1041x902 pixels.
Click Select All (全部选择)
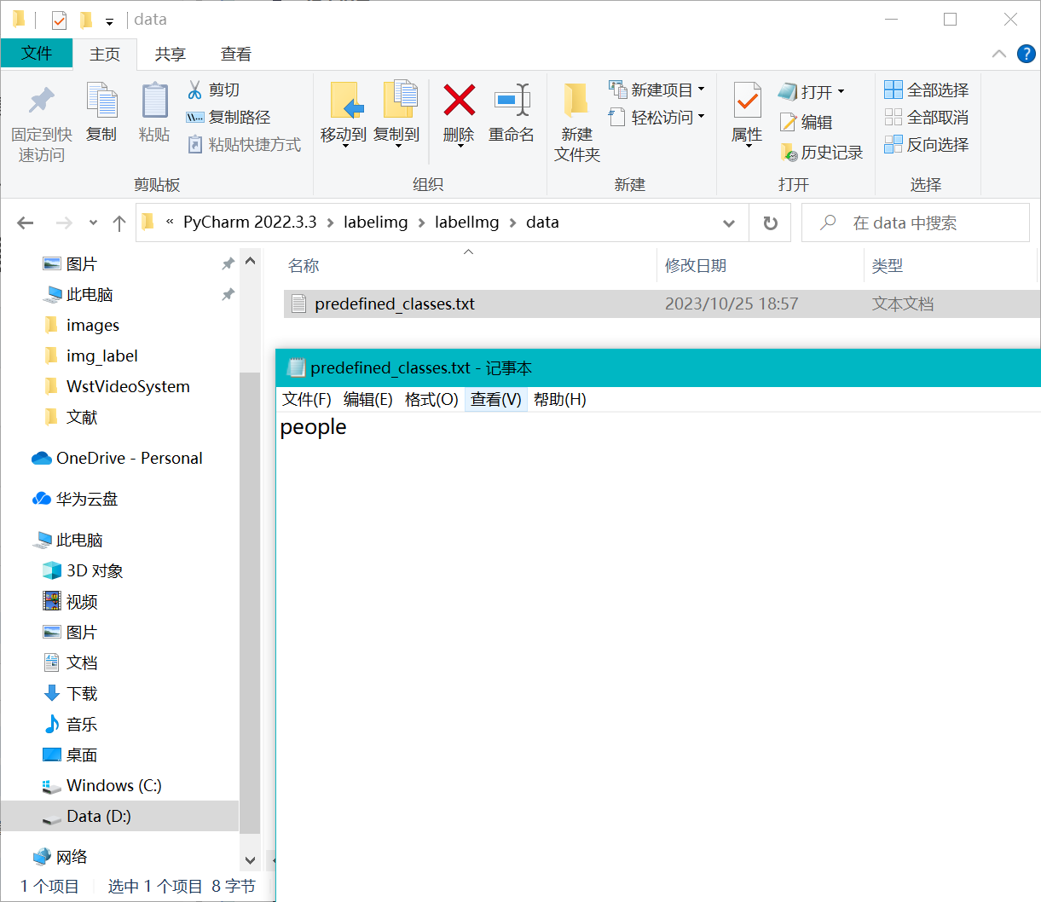[x=927, y=90]
